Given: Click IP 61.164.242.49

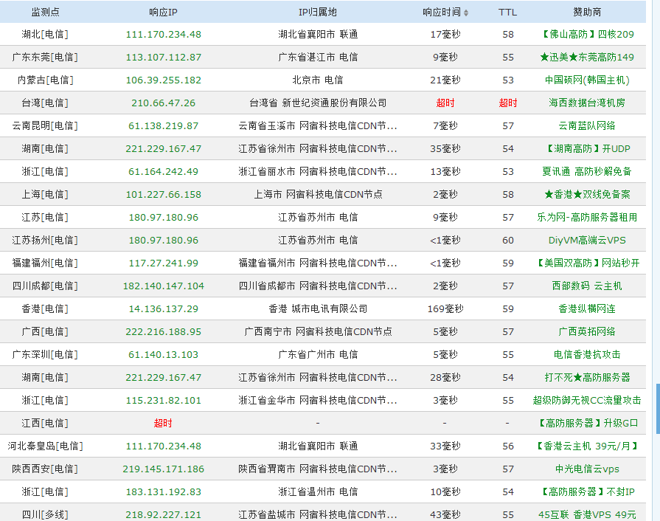Looking at the screenshot, I should point(163,171).
